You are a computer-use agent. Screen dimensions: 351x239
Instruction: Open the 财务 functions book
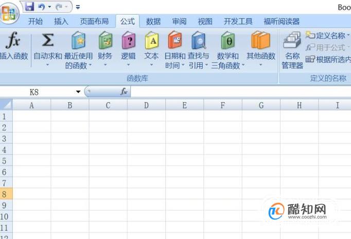tap(105, 40)
